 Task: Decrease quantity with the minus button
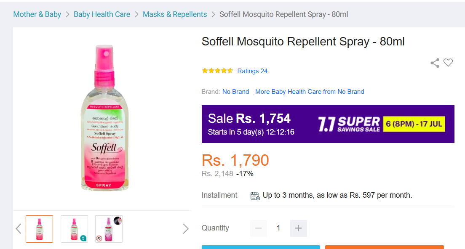(x=258, y=228)
